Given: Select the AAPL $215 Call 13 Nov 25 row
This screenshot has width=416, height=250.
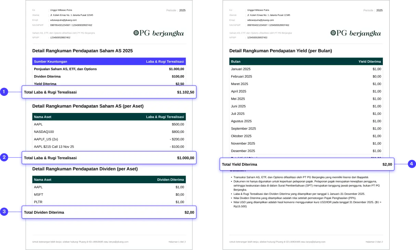Looking at the screenshot, I should coord(109,147).
